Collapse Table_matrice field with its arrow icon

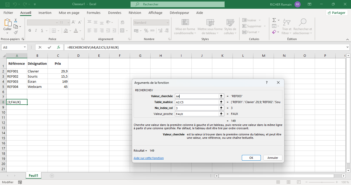point(221,102)
